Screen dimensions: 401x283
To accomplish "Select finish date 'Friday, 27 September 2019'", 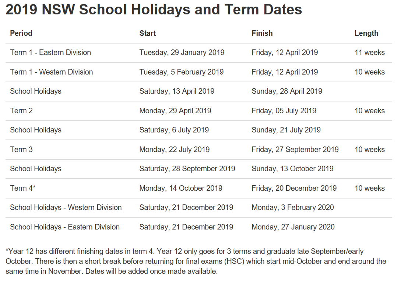I will click(x=295, y=149).
